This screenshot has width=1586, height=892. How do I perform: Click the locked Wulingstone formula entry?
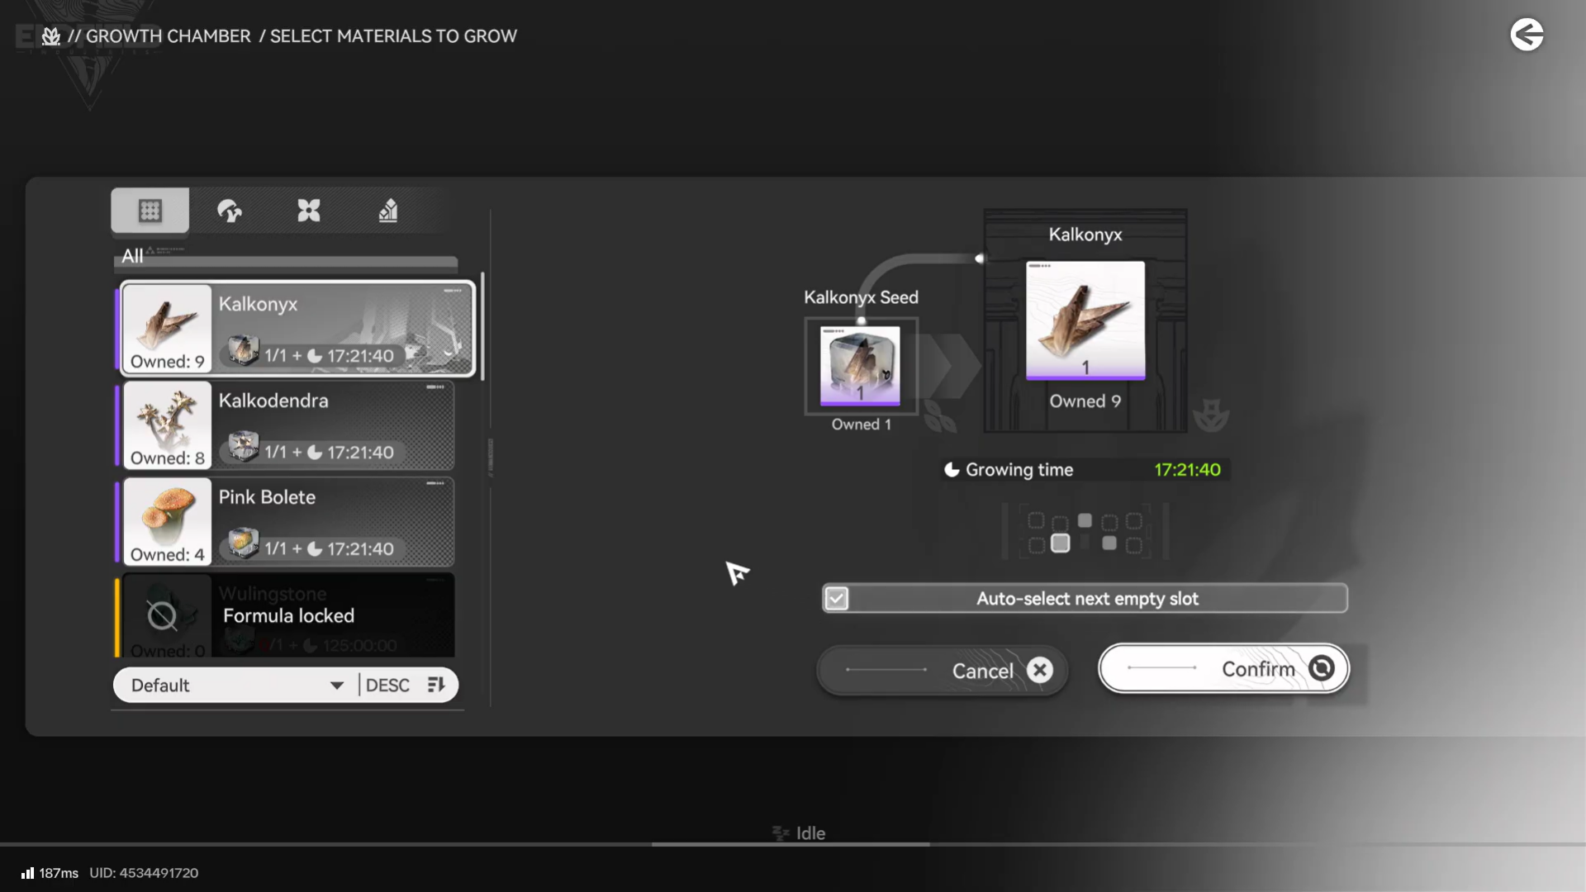[x=287, y=615]
